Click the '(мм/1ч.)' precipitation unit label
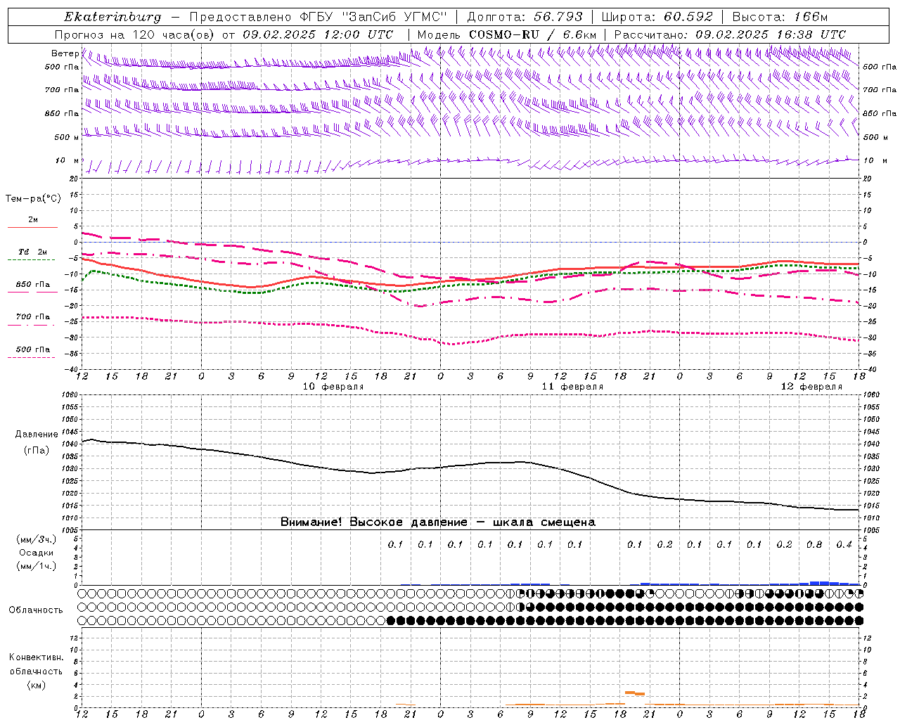Viewport: 900px width, 720px height. pos(36,566)
